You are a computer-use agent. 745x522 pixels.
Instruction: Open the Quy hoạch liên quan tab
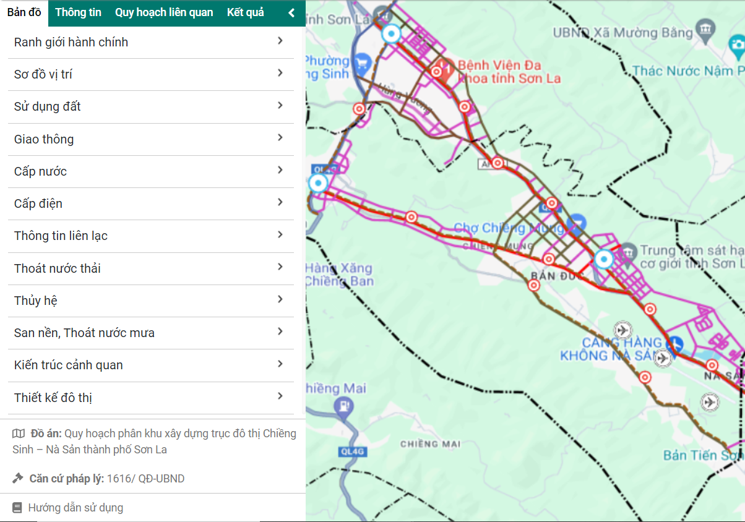[x=164, y=12]
